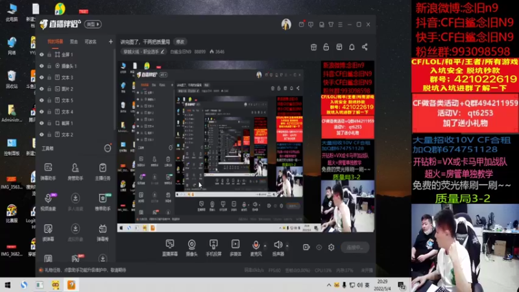Download the 多人连麦 tool
The width and height of the screenshot is (519, 292).
(x=75, y=202)
